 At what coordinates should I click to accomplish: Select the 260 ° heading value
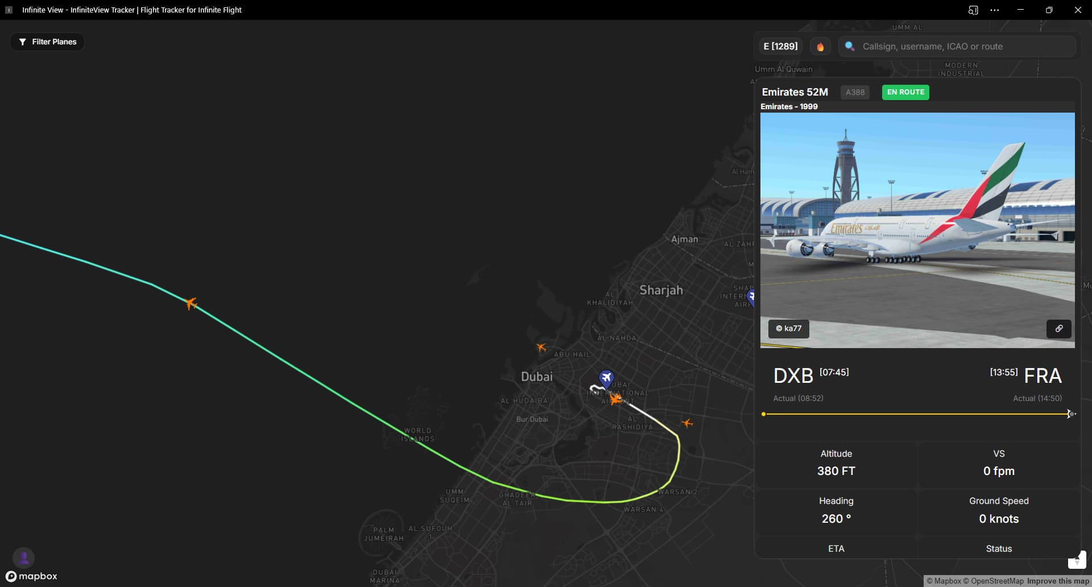(x=836, y=519)
